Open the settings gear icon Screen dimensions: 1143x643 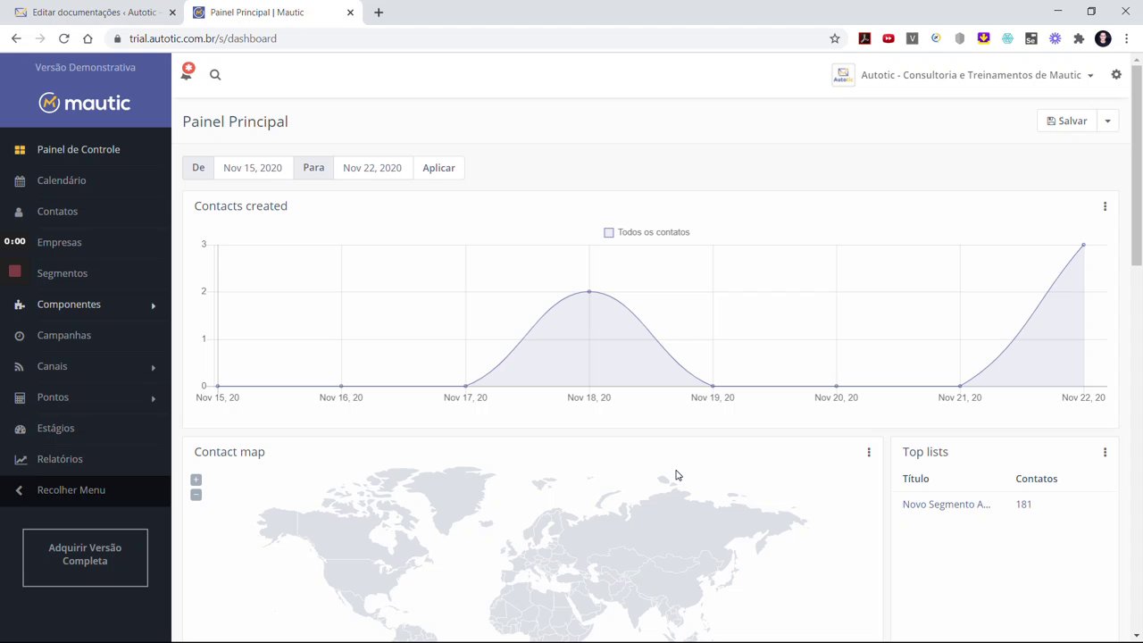click(1116, 75)
